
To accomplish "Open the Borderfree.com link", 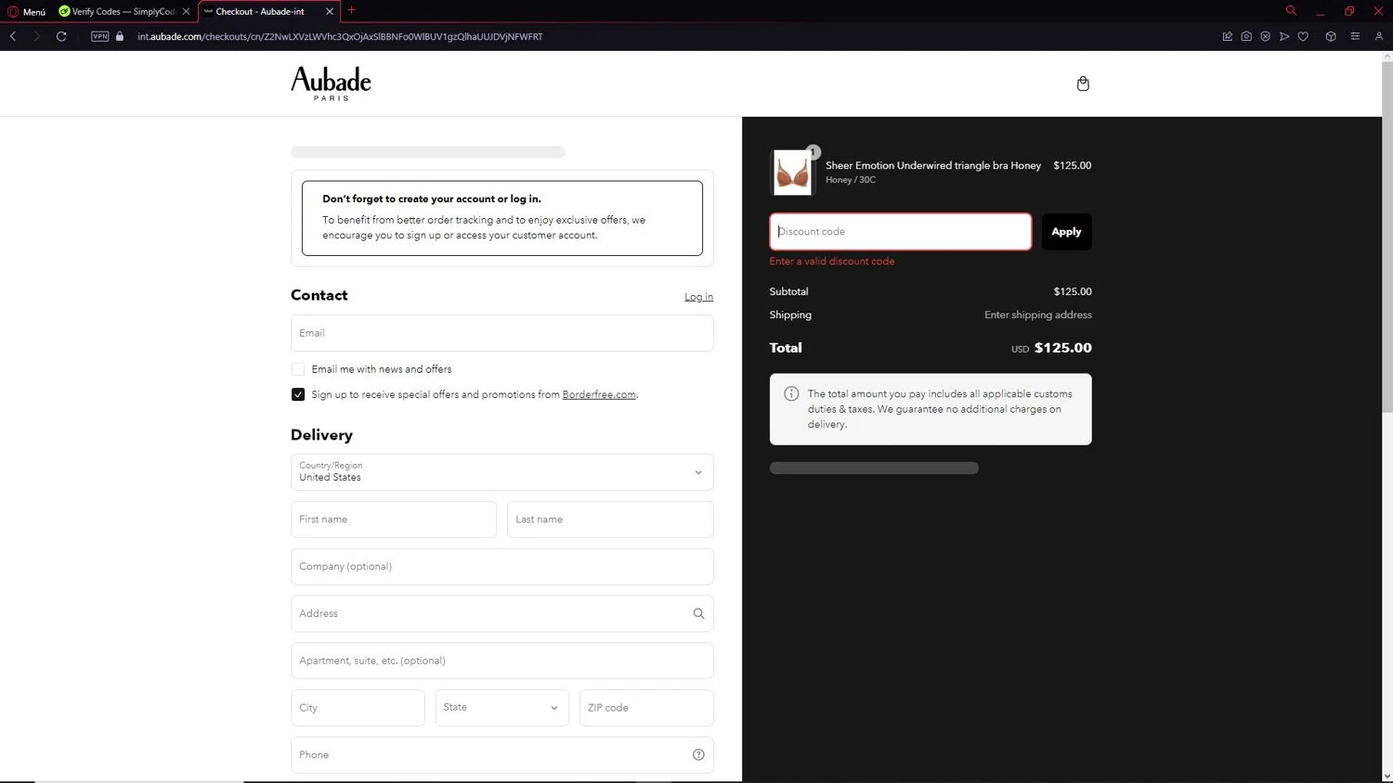I will click(599, 394).
